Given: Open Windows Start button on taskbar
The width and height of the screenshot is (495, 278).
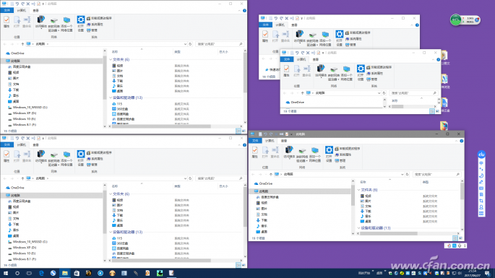Looking at the screenshot, I should click(x=5, y=273).
